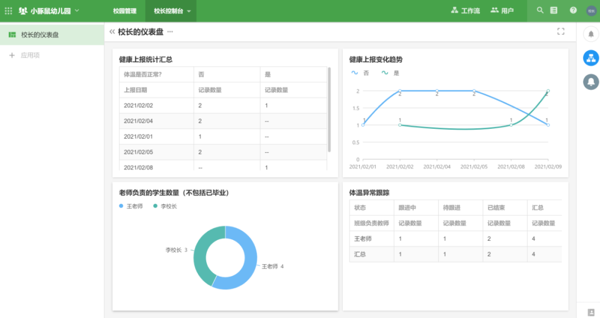Viewport: 600px width, 318px height.
Task: Click the teal 李校长 donut segment
Action: point(201,253)
